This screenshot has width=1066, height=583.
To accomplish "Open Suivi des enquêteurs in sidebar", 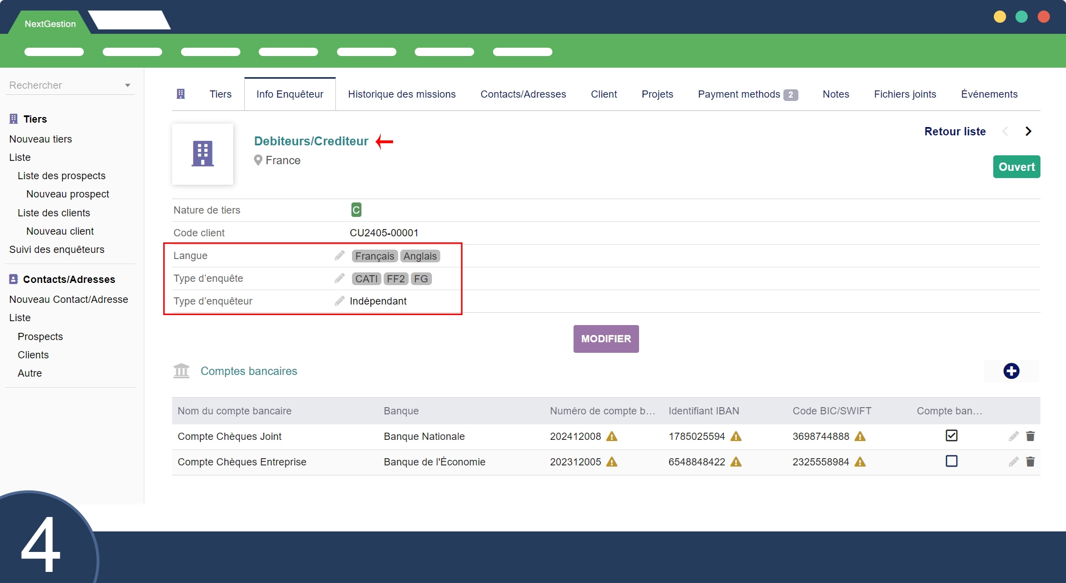I will click(x=57, y=250).
